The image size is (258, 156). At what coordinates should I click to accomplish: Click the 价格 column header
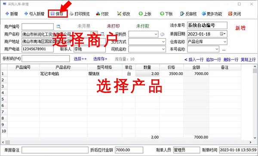[172, 67]
